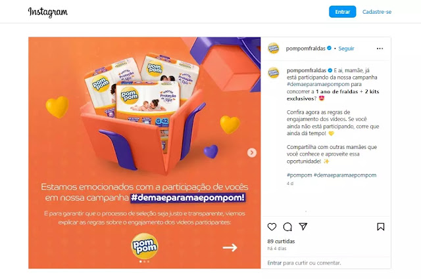Open the #pompom hashtag link
The width and height of the screenshot is (421, 279).
(299, 175)
